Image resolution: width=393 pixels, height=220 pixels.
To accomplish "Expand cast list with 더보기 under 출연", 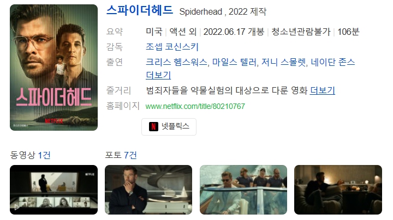I will point(158,75).
